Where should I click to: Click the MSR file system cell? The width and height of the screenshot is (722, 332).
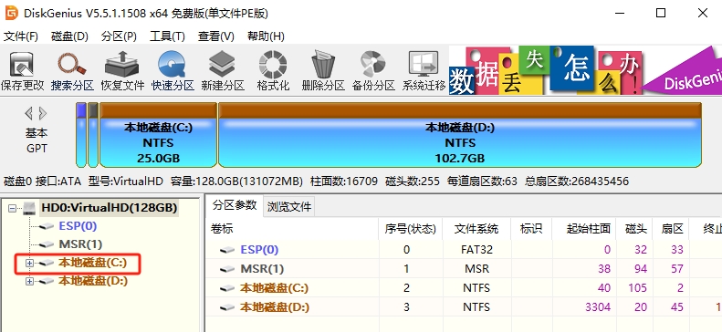(476, 268)
